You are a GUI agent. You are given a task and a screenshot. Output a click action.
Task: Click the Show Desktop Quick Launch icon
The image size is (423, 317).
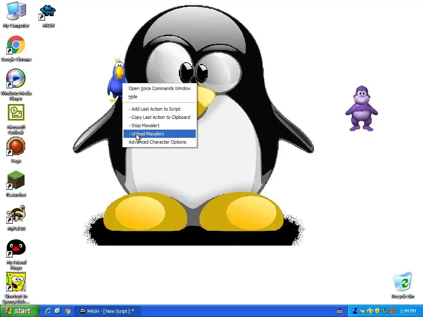coord(57,311)
